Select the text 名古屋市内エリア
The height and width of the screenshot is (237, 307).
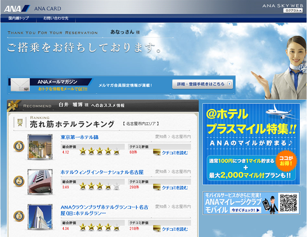tap(141, 124)
